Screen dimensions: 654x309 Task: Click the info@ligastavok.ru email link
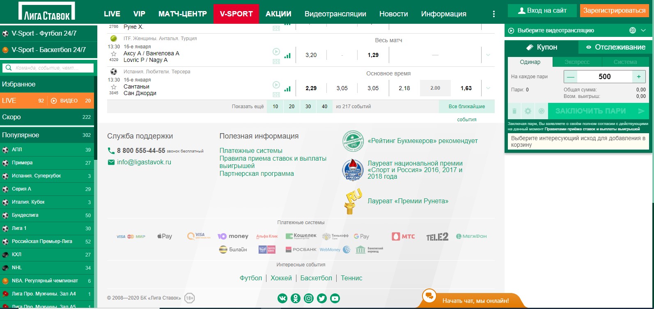click(144, 162)
